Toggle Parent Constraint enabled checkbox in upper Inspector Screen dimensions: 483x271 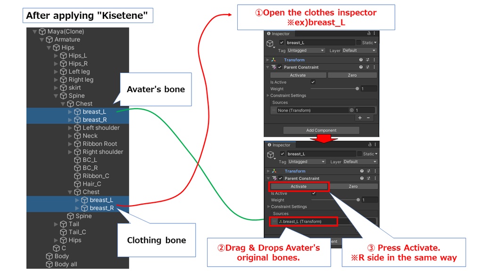coord(280,67)
